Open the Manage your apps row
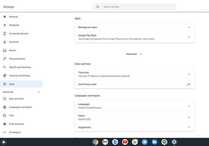The image size is (209, 146). click(134, 27)
